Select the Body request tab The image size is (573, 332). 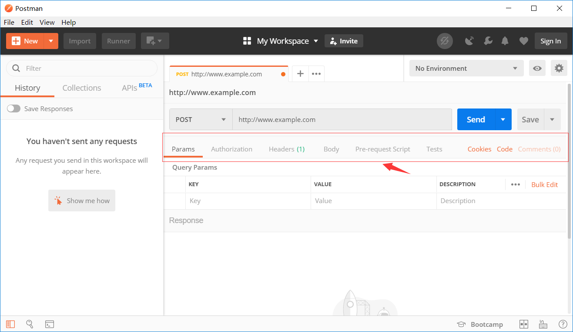pos(331,149)
